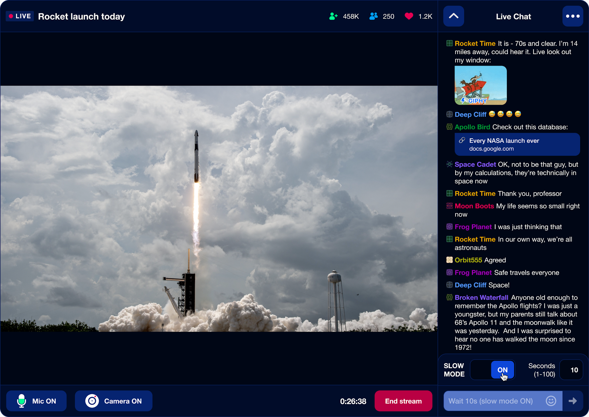The image size is (589, 417).
Task: Click the link icon on the NASA card
Action: click(462, 140)
